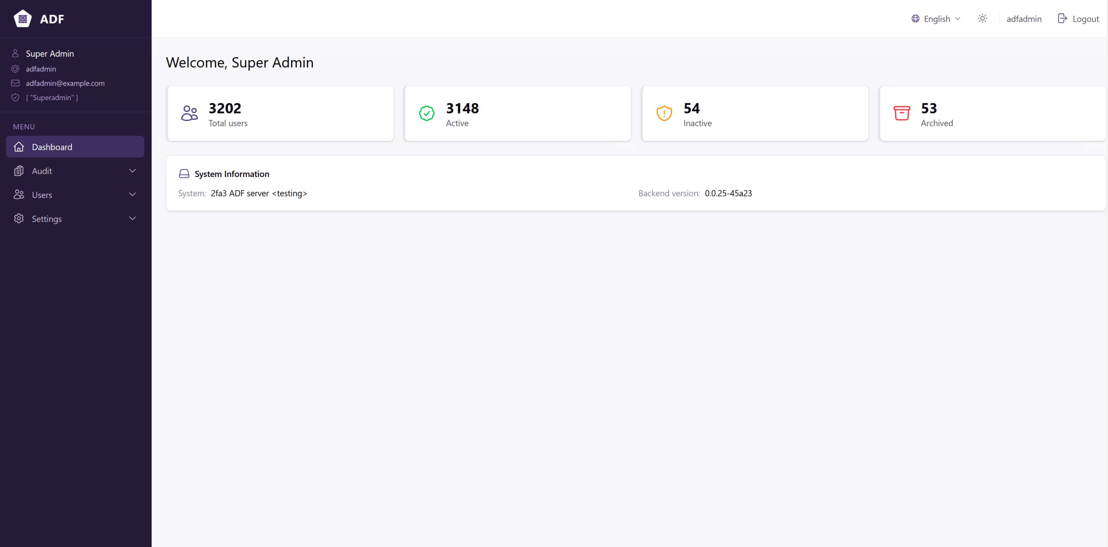Click the Backend version: label

pyautogui.click(x=669, y=193)
